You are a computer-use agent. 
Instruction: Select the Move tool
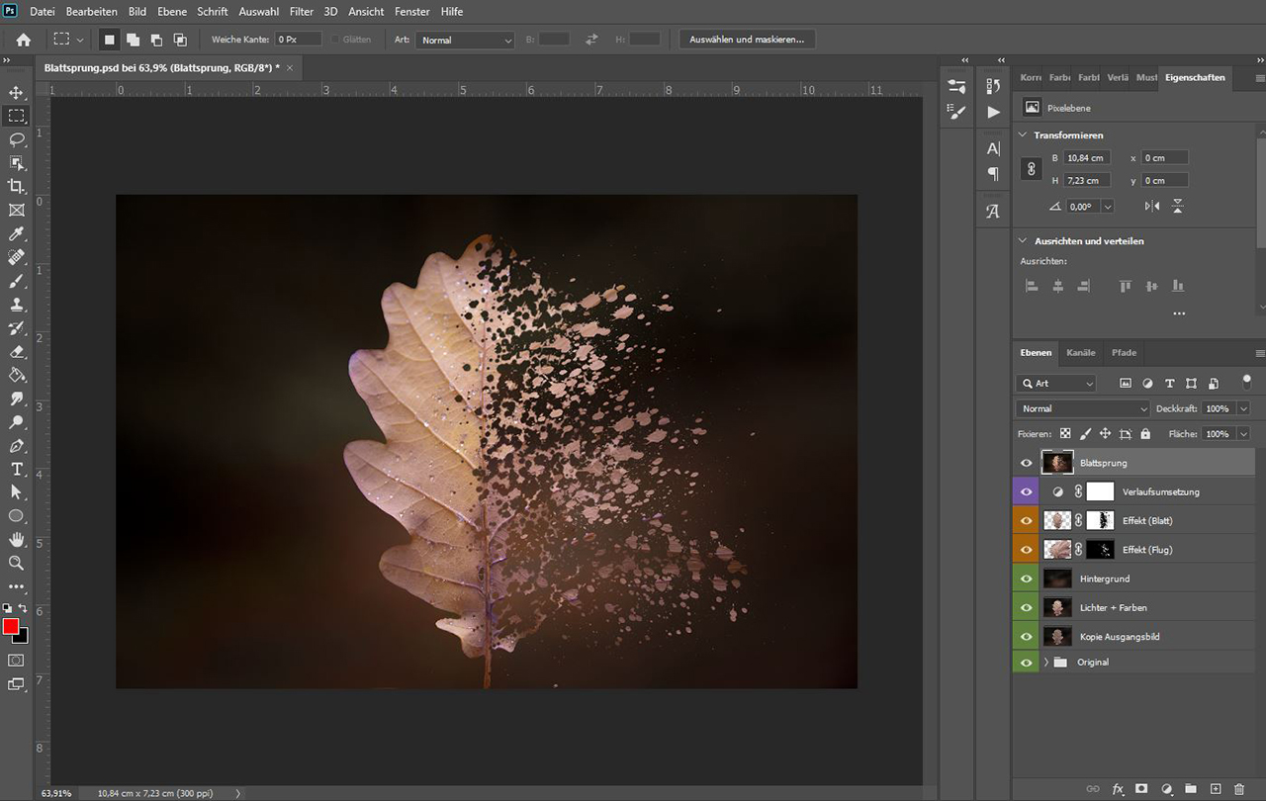(17, 92)
